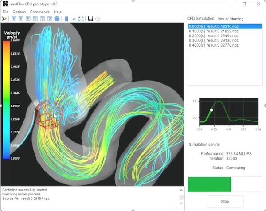This screenshot has width=266, height=211.
Task: Click the vessel branch icon in toolbar
Action: 4,19
